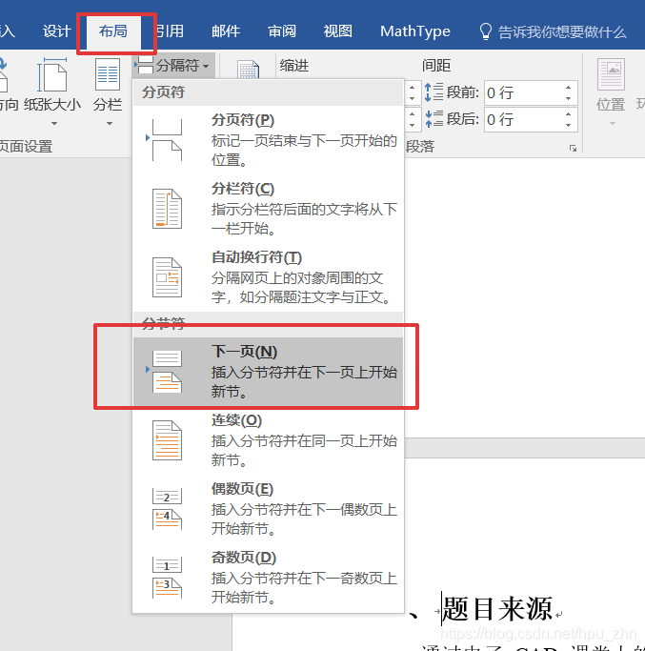Click the 段后 spacing icon
The image size is (645, 651).
[x=433, y=119]
